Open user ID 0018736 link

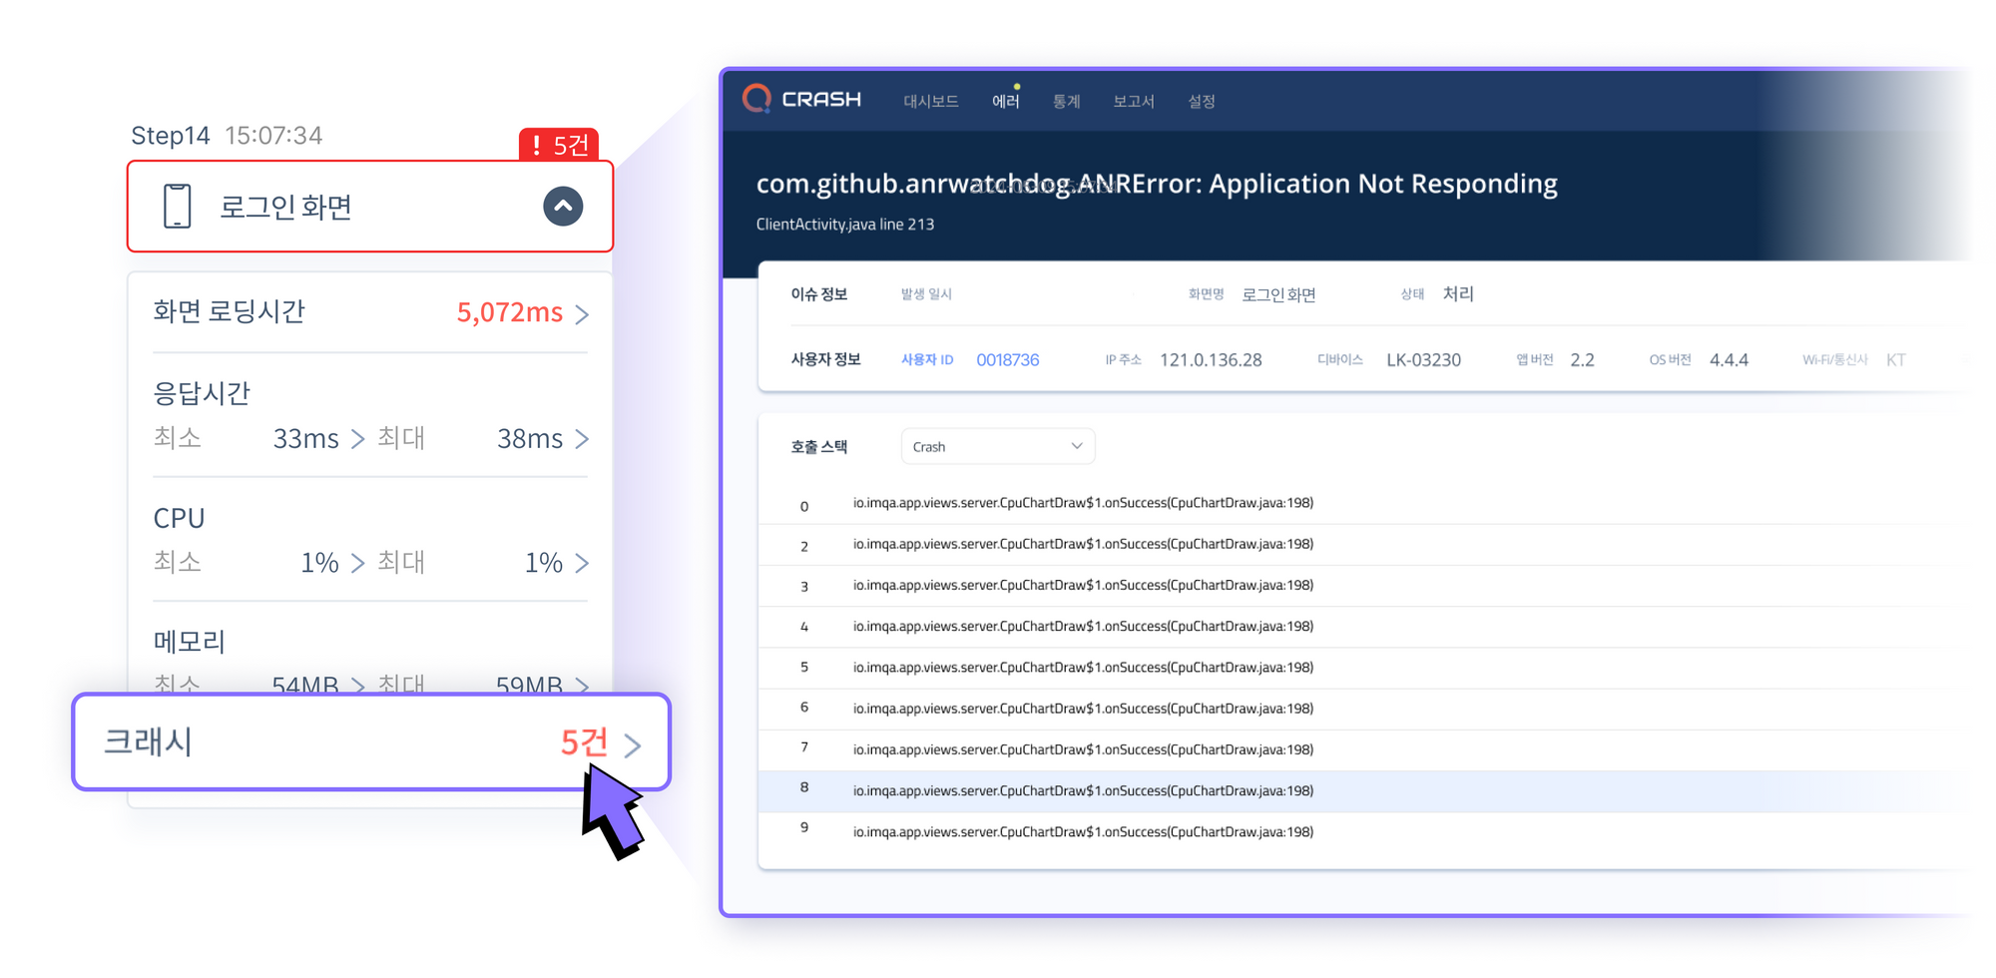1007,360
